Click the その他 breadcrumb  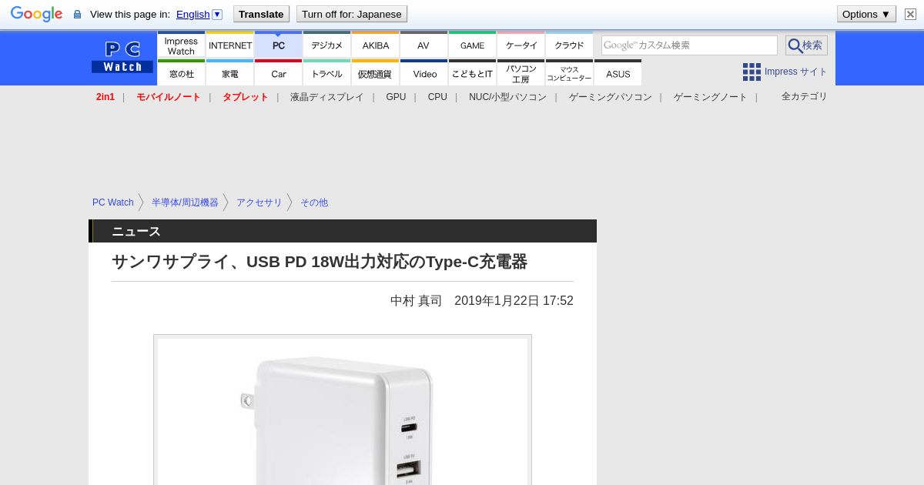click(x=314, y=202)
